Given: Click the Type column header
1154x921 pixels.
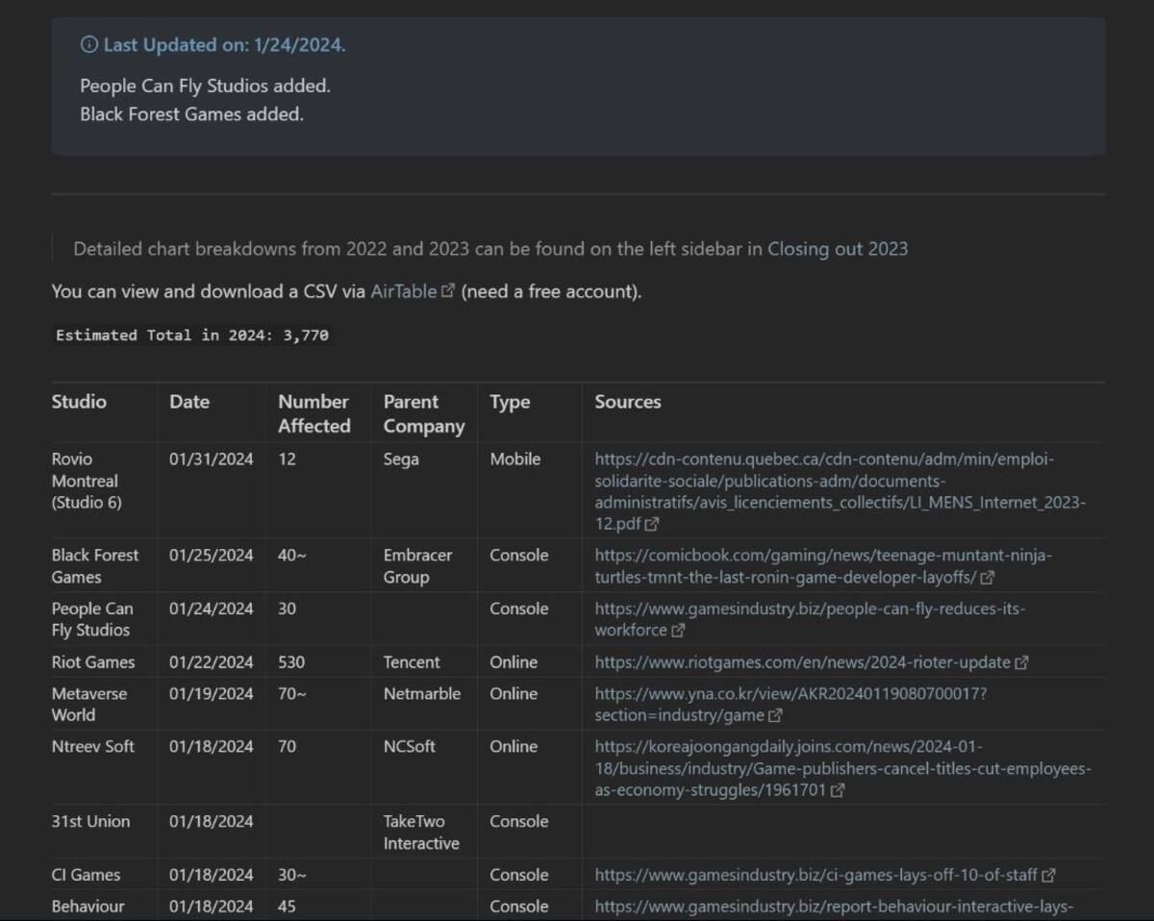Looking at the screenshot, I should click(x=510, y=402).
